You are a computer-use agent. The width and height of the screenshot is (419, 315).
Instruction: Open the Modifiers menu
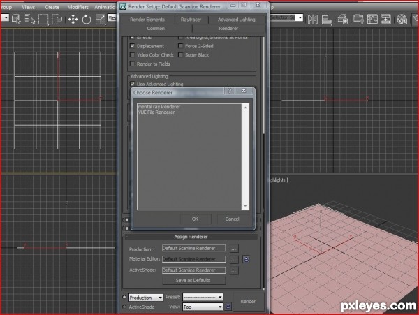tap(78, 7)
